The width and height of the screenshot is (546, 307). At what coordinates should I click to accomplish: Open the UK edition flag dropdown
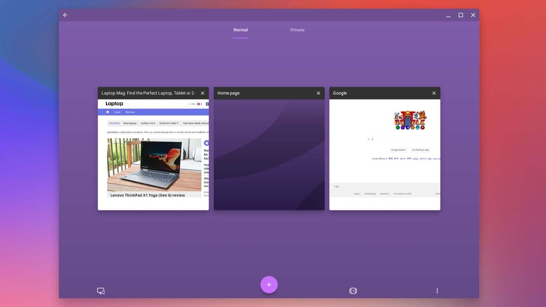pos(199,104)
